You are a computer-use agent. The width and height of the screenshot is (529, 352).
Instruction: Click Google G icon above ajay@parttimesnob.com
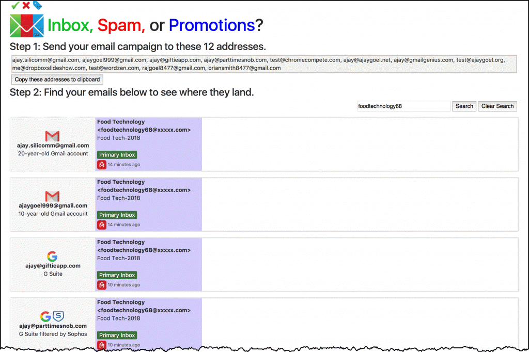[x=45, y=316]
